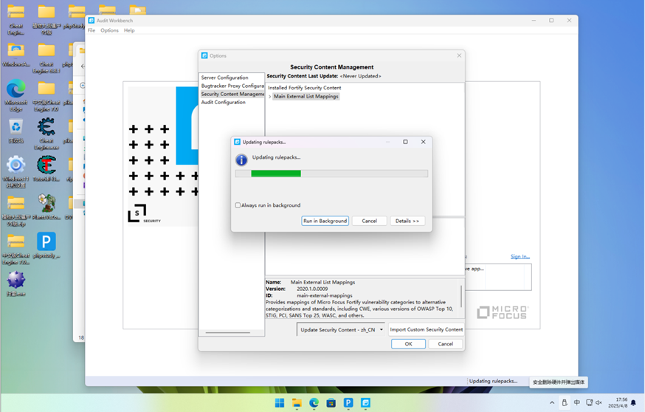Image resolution: width=645 pixels, height=412 pixels.
Task: Click the muted volume tray icon
Action: click(x=599, y=402)
